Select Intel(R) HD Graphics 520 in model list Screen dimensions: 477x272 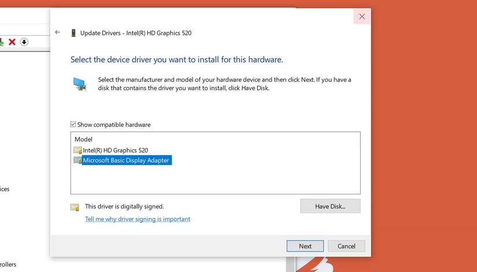[x=115, y=150]
